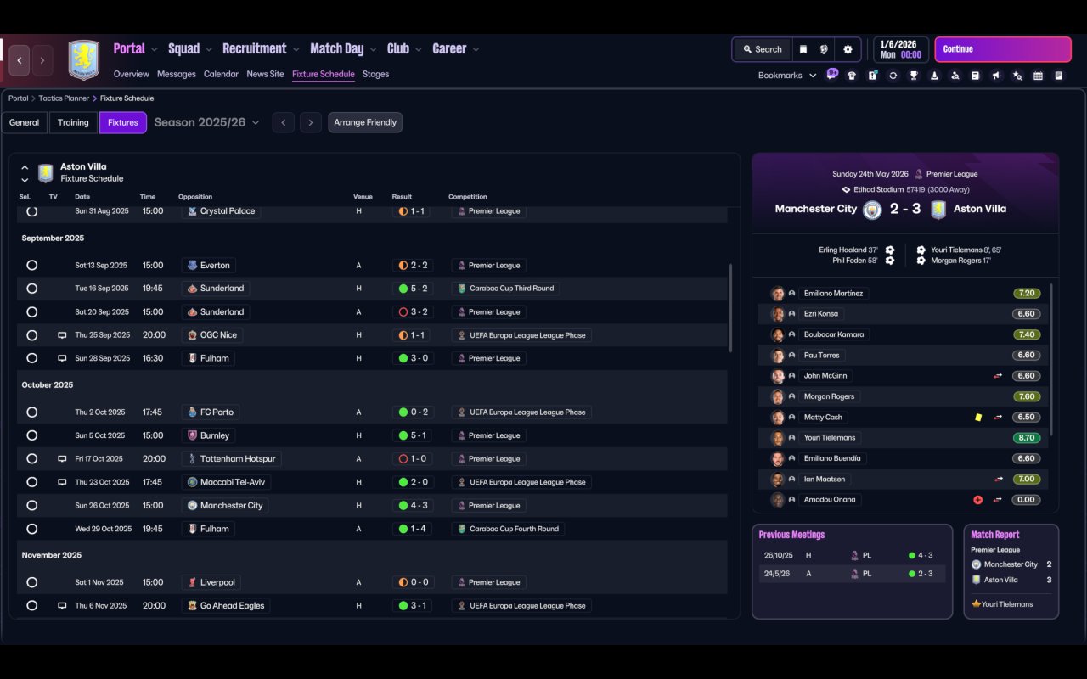Screen dimensions: 1087x679
Task: Click the shirt icon in bookmarks bar
Action: coord(852,76)
